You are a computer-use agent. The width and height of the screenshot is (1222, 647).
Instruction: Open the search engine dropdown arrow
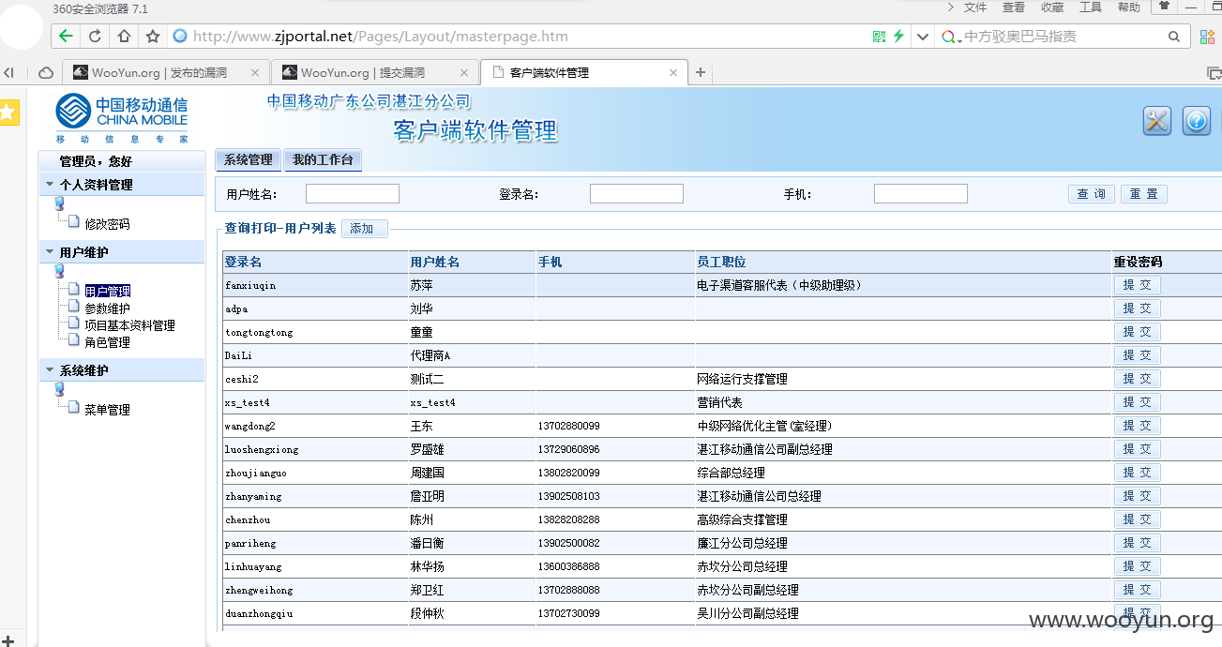point(959,39)
